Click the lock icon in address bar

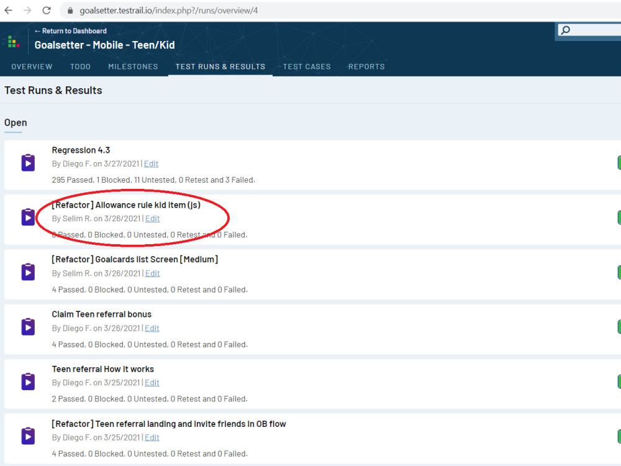(x=71, y=11)
